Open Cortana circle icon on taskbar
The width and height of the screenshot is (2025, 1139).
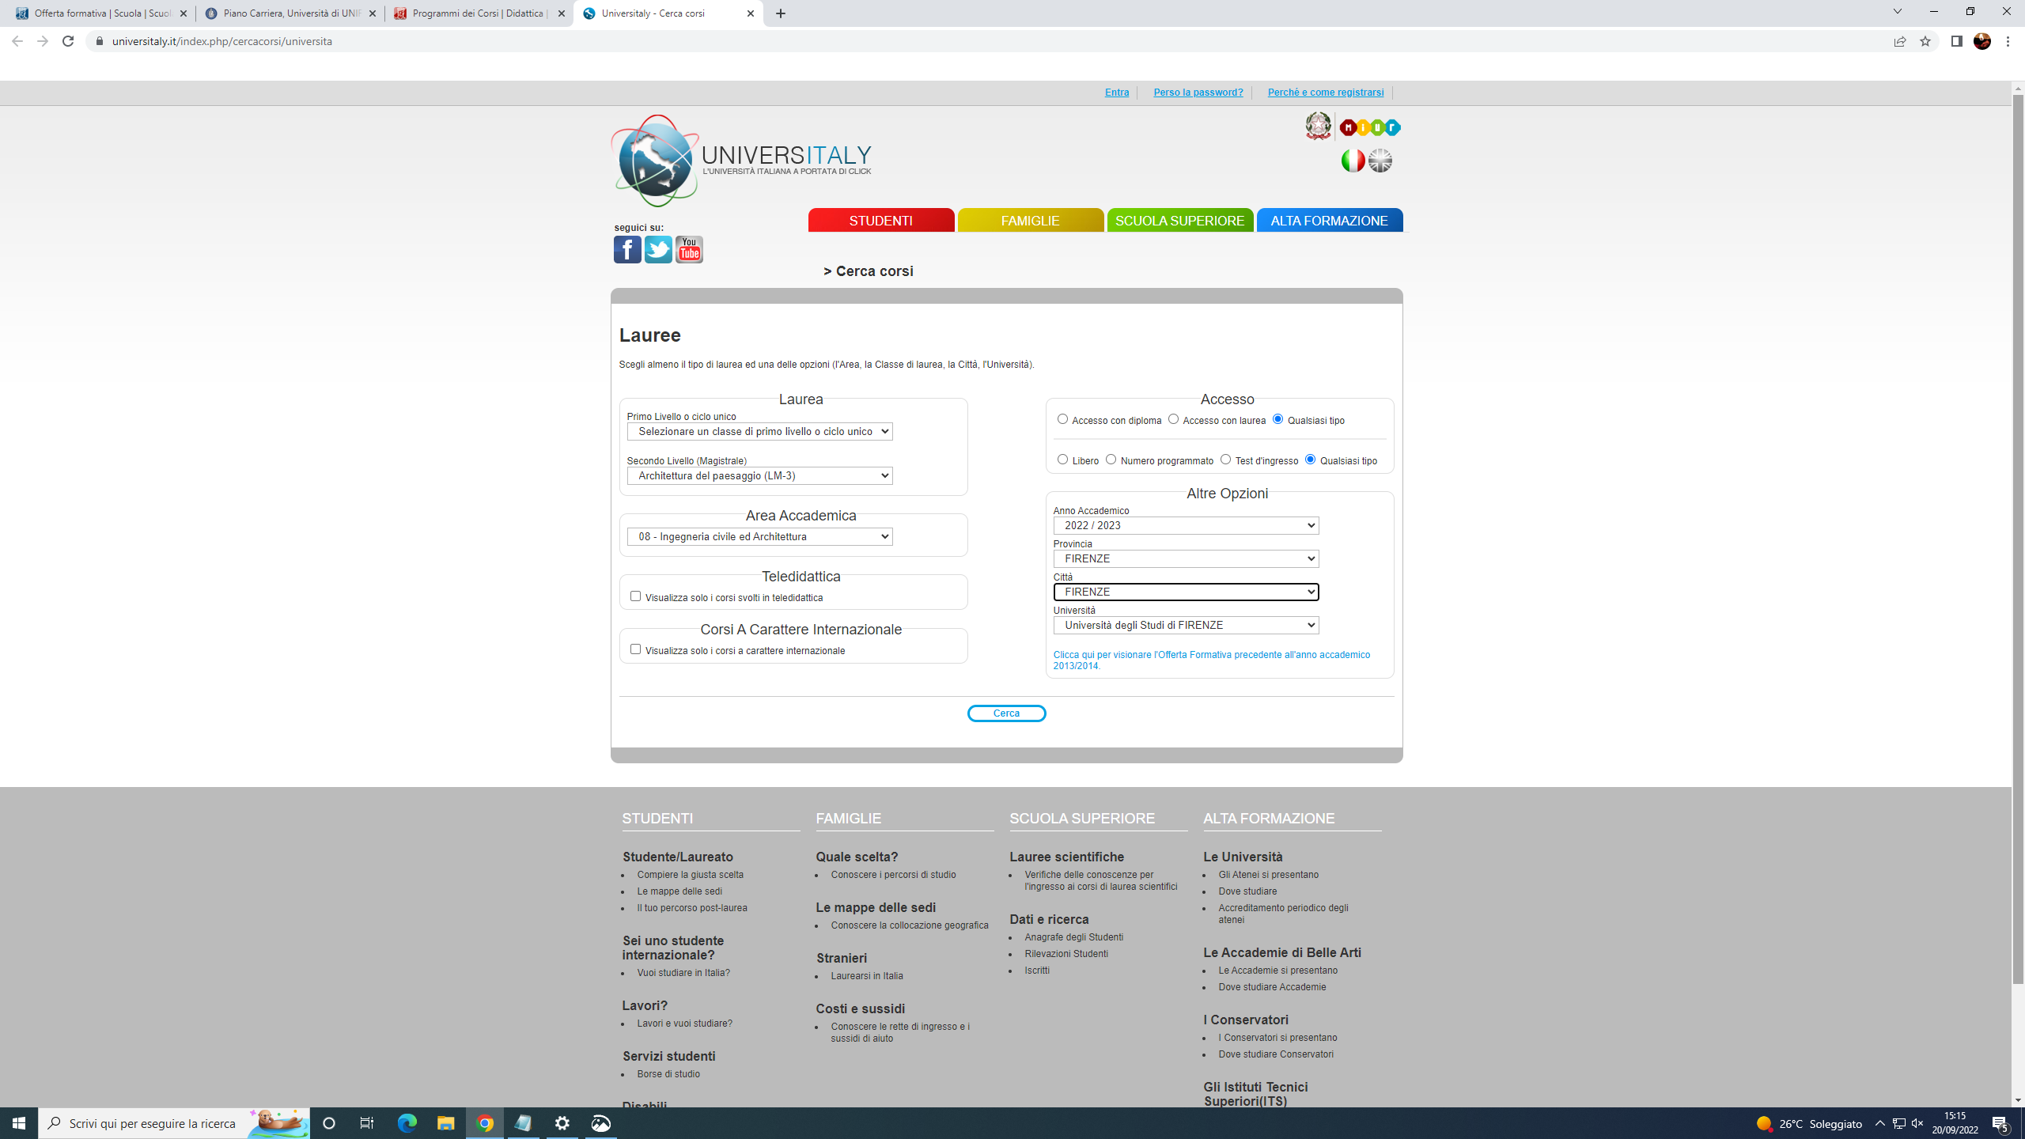coord(329,1123)
